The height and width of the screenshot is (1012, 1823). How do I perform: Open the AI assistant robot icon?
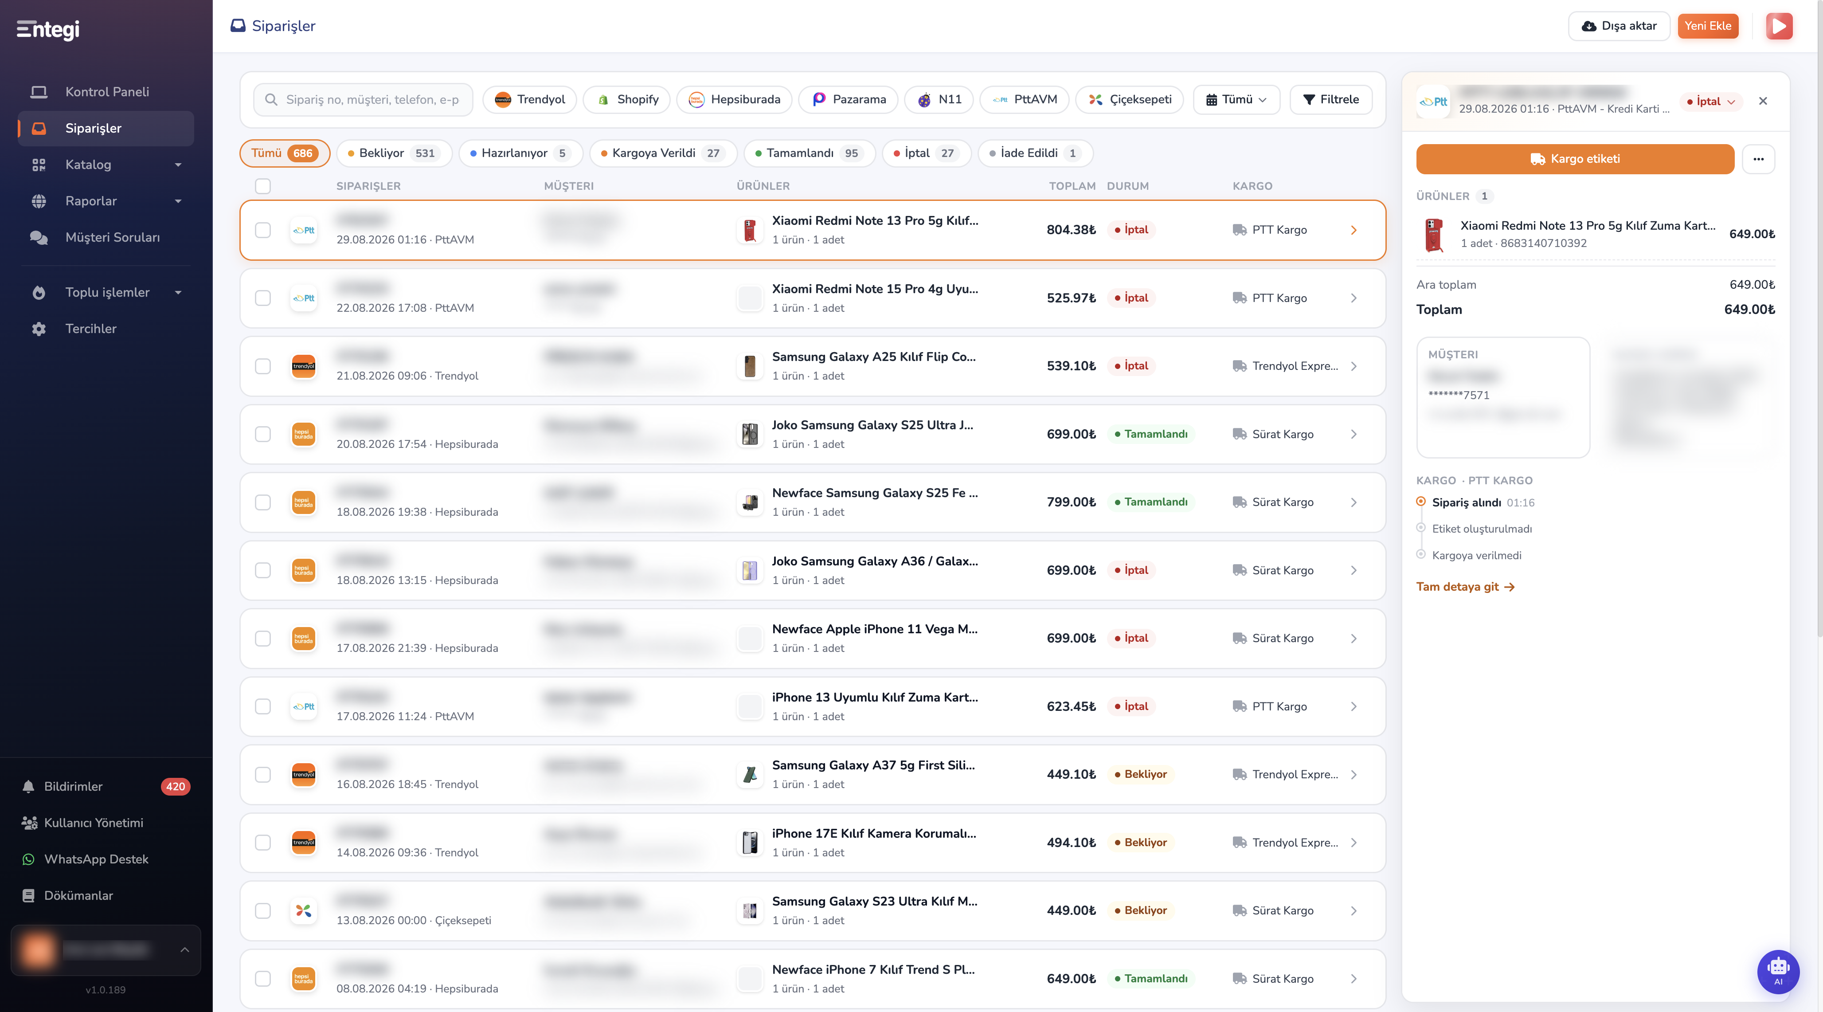1778,971
